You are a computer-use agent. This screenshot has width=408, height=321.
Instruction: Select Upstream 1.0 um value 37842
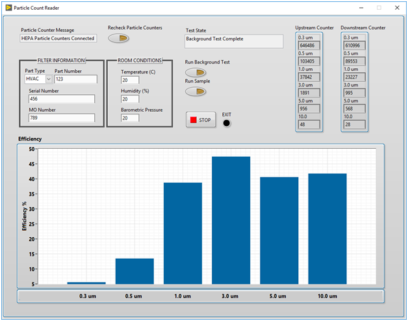(309, 77)
